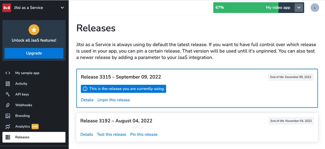The image size is (325, 149).
Task: Click Test this release link
Action: pyautogui.click(x=111, y=134)
